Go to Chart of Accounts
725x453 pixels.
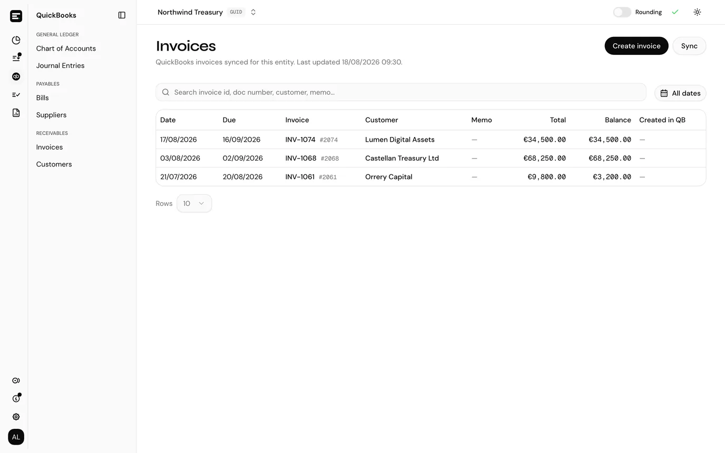[66, 48]
